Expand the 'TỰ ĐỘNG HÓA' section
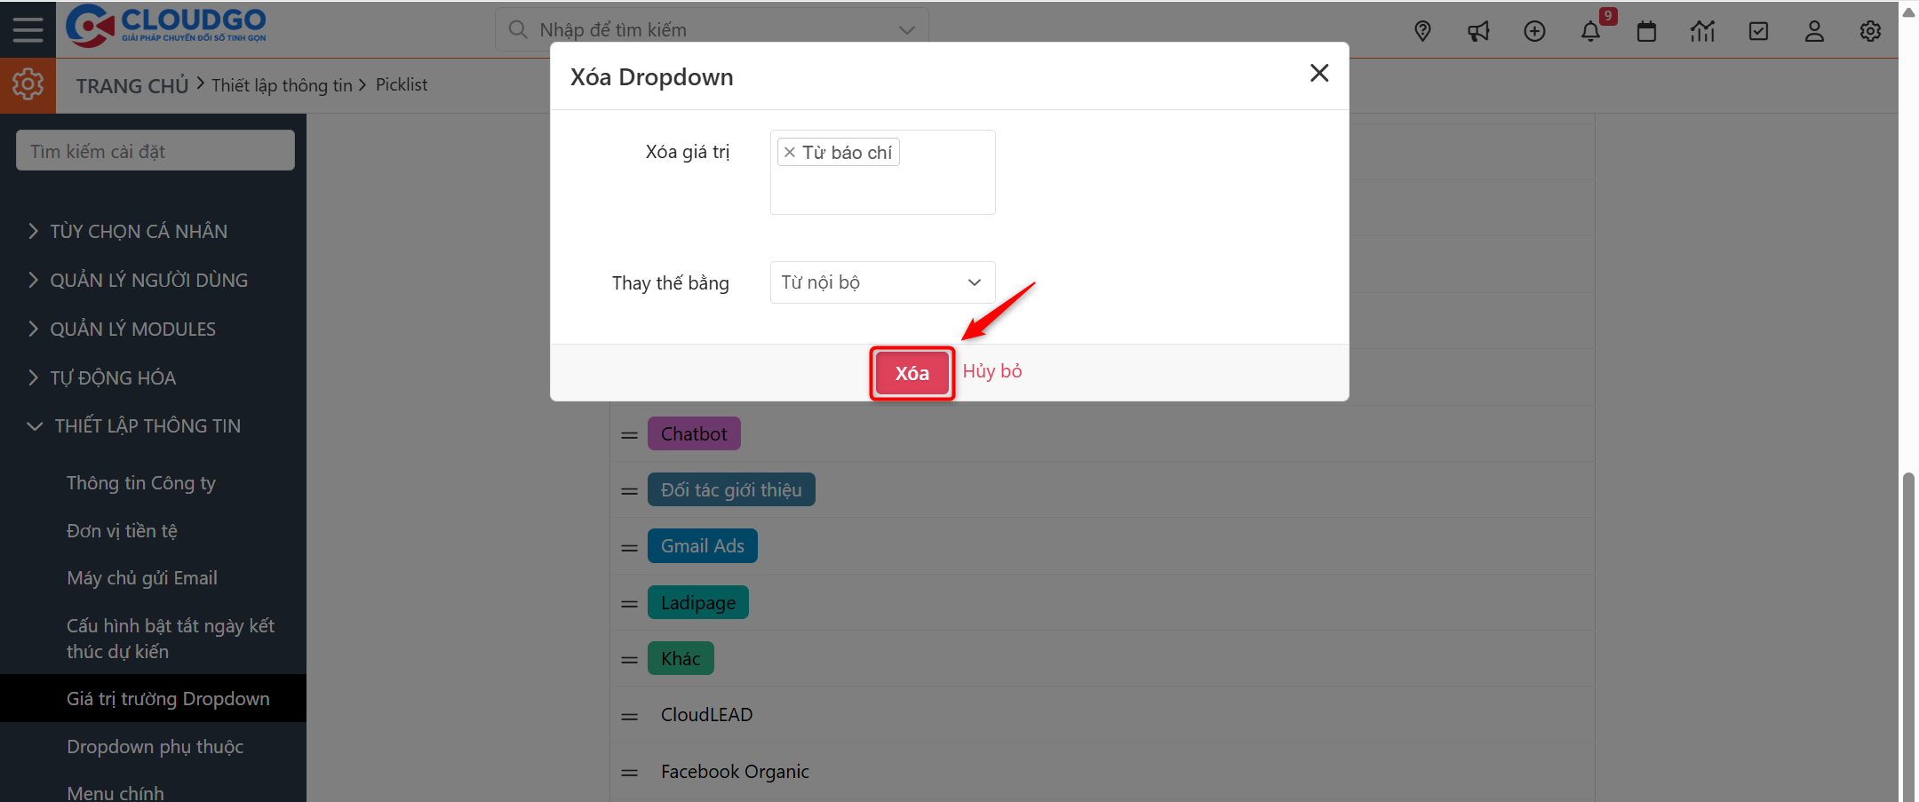Screen dimensions: 1919x802 pos(113,378)
